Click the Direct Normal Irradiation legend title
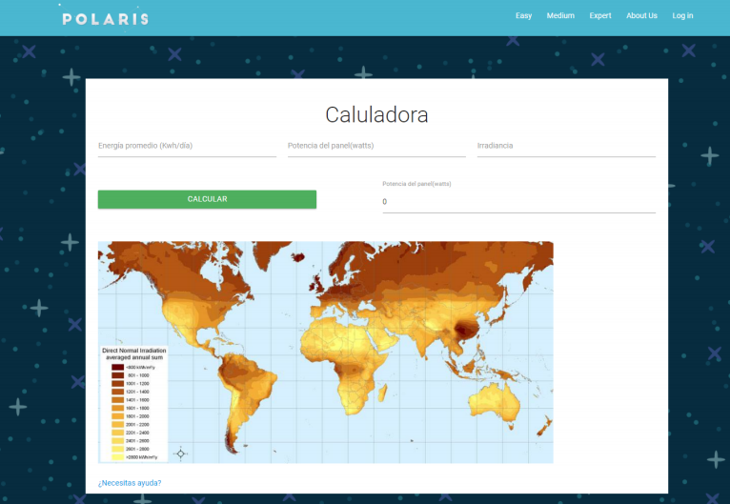This screenshot has height=504, width=730. (133, 353)
